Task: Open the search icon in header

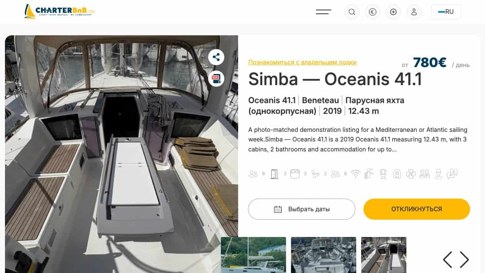Action: coord(352,12)
